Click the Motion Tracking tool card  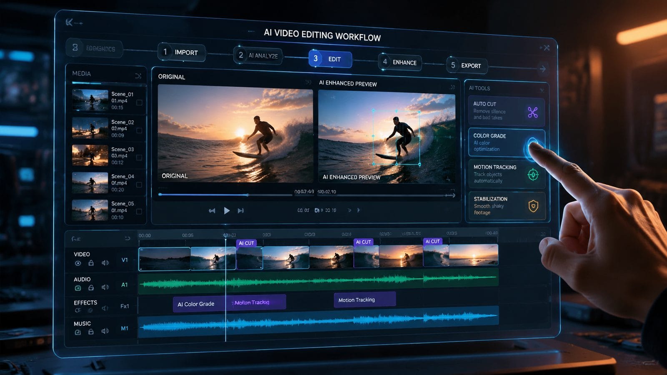pyautogui.click(x=507, y=174)
